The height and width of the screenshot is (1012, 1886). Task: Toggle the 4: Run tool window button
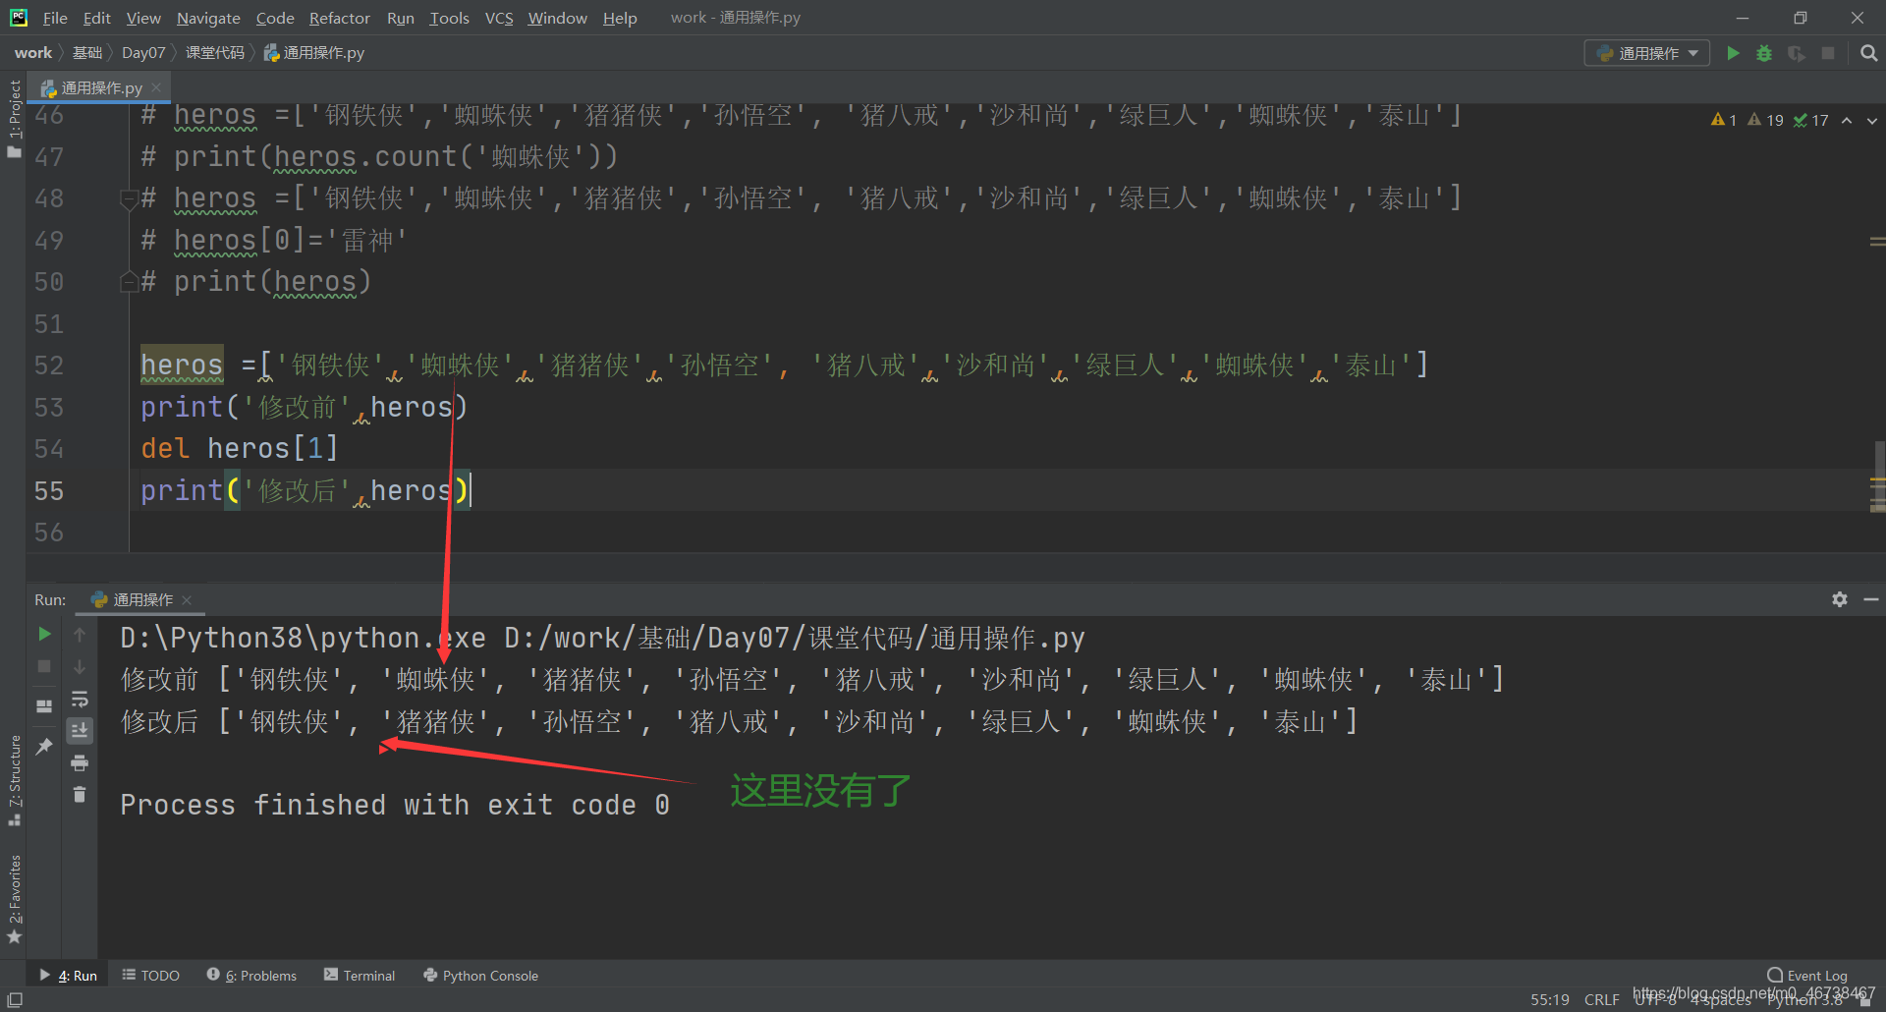coord(68,976)
